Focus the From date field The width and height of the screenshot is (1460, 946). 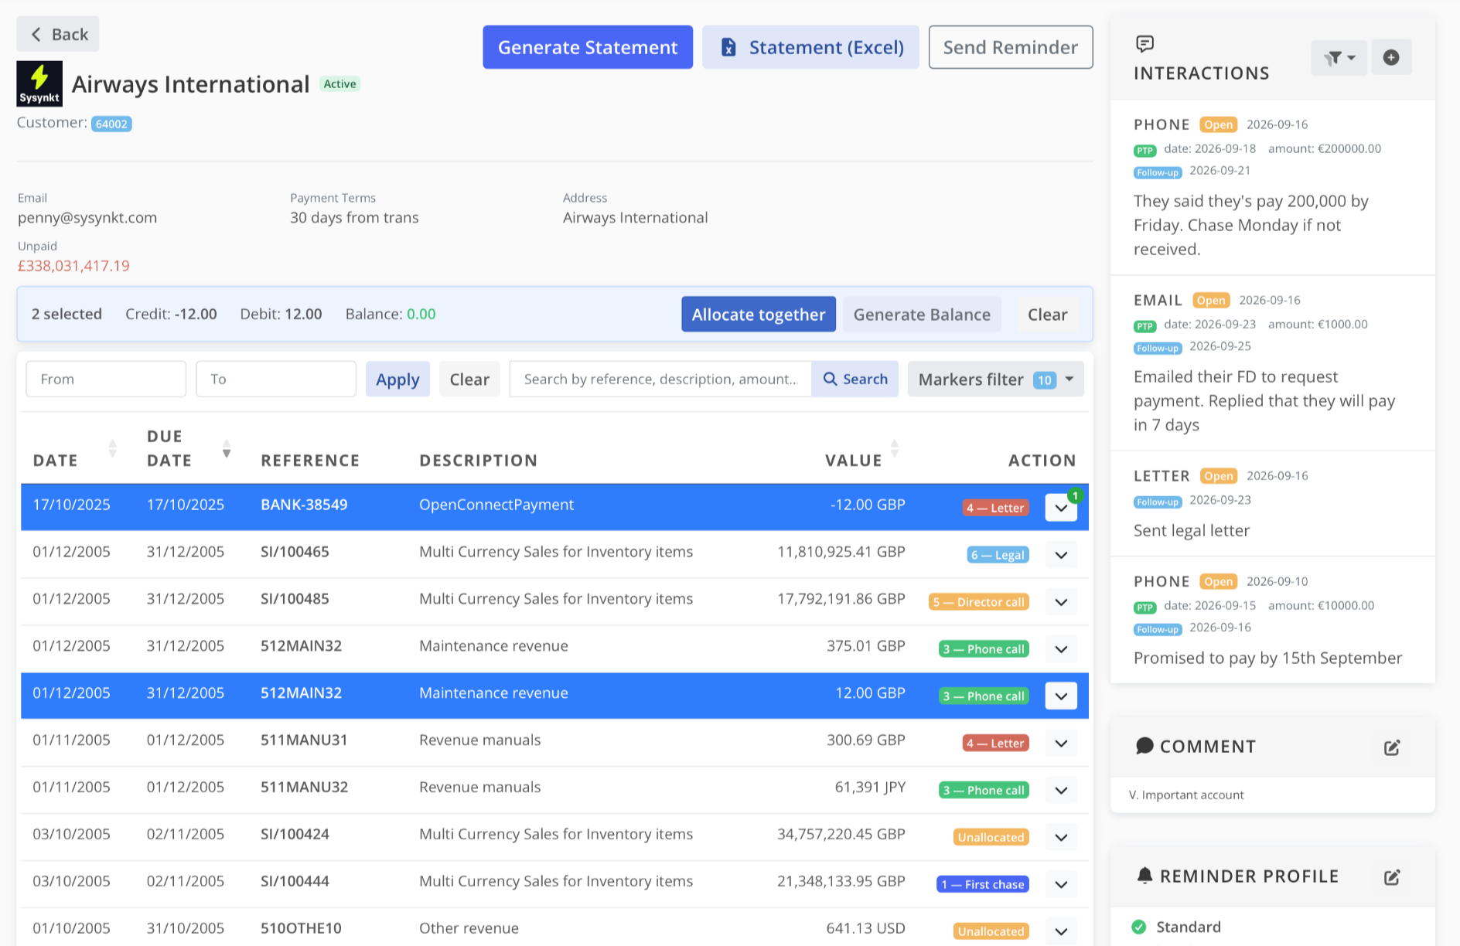(106, 379)
